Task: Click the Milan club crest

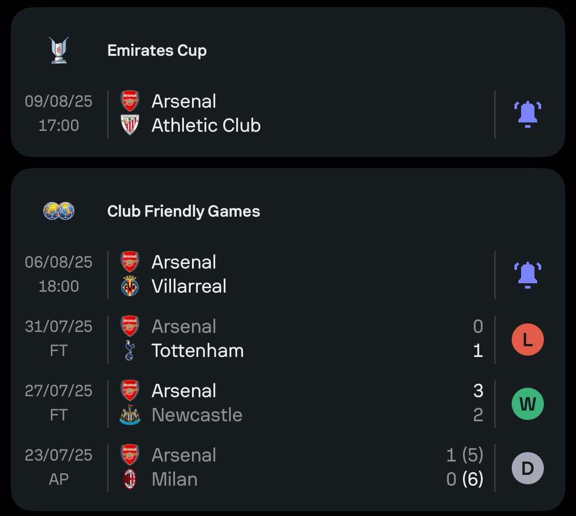Action: pyautogui.click(x=130, y=479)
